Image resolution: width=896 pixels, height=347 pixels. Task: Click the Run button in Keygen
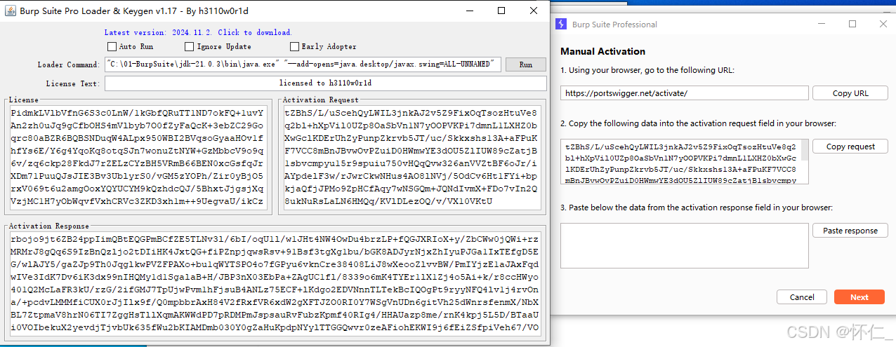[526, 64]
